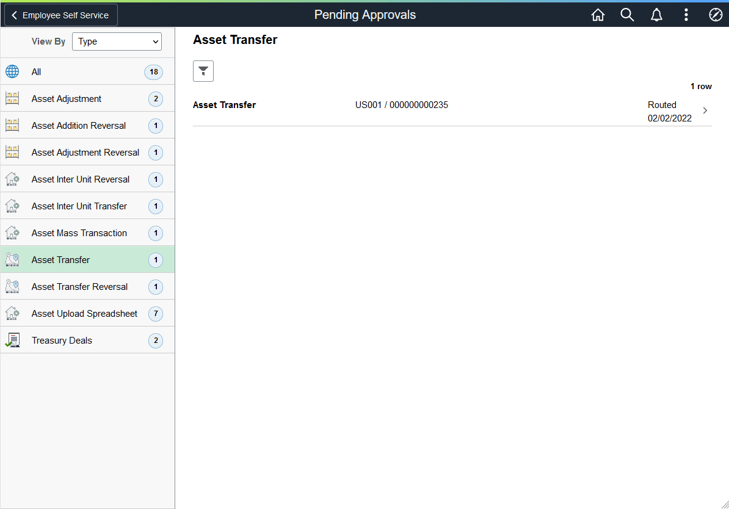This screenshot has width=729, height=509.
Task: Open the NavBar icon on the right
Action: tap(716, 15)
